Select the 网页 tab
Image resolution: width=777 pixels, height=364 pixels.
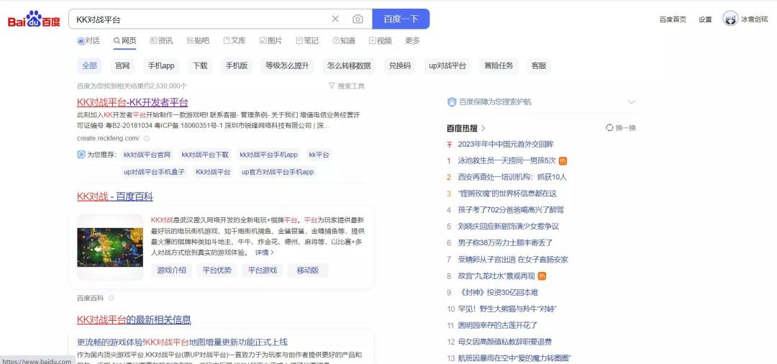pyautogui.click(x=125, y=40)
